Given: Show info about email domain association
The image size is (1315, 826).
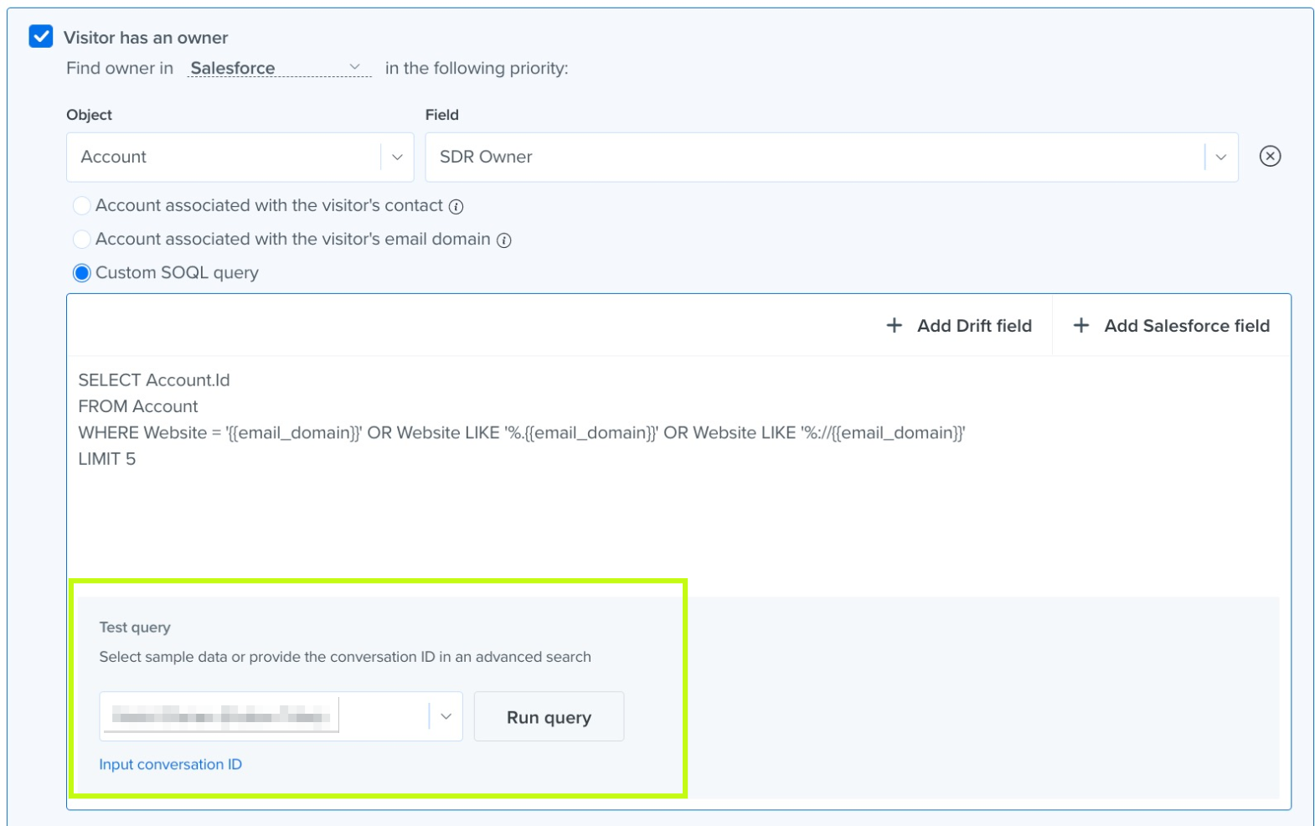Looking at the screenshot, I should click(503, 240).
